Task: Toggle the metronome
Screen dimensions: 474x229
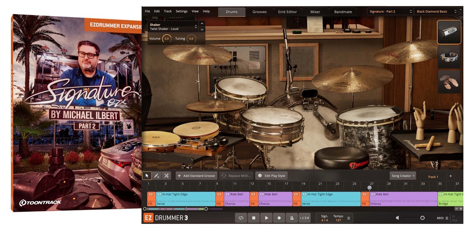Action: click(x=292, y=218)
